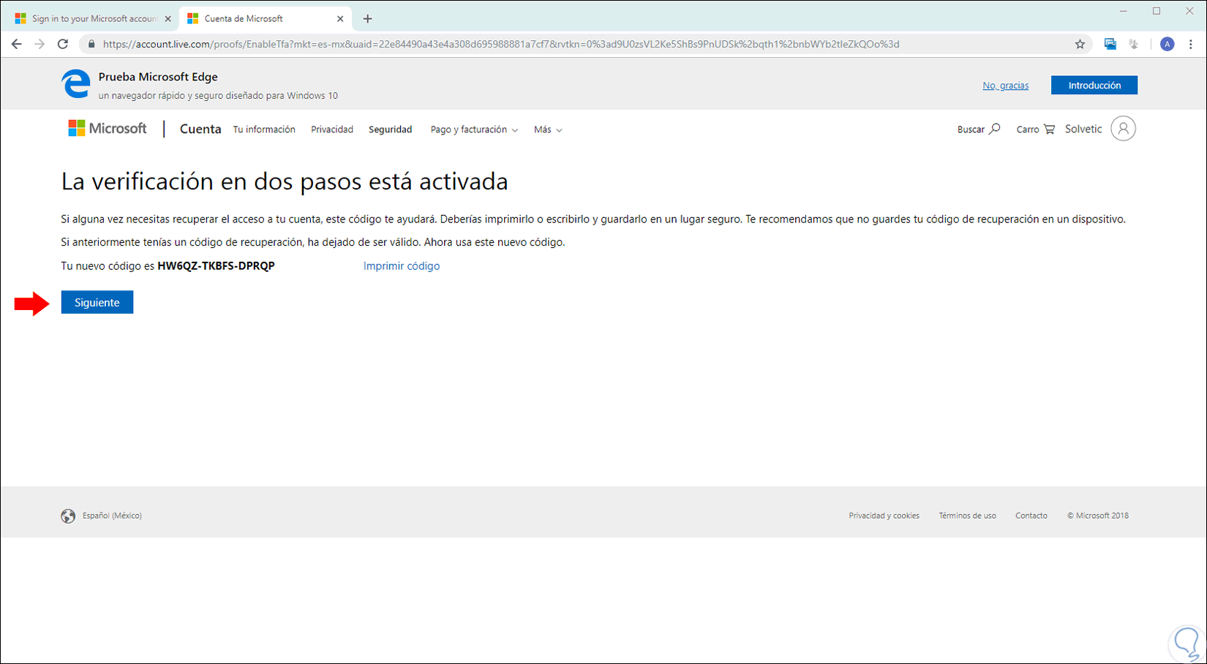The height and width of the screenshot is (664, 1207).
Task: Go to 'Tu información' menu item
Action: pos(264,129)
